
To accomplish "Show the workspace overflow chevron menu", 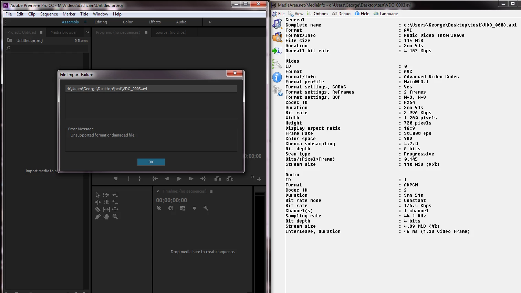I will coord(210,22).
